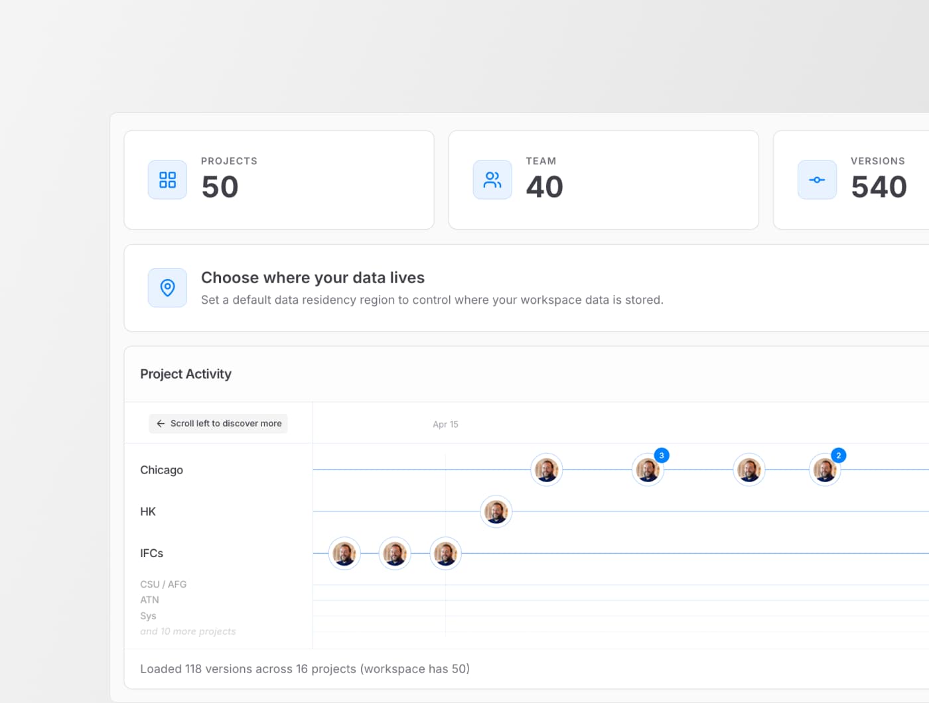Select the ATN project label
The width and height of the screenshot is (929, 703).
[149, 600]
